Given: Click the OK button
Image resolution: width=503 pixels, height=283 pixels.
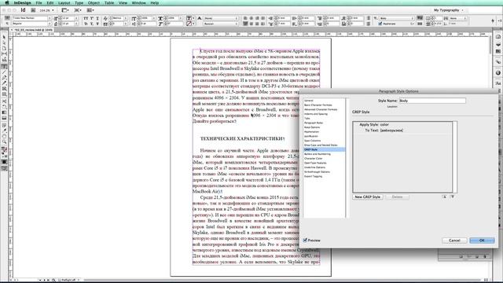Looking at the screenshot, I should 482,241.
